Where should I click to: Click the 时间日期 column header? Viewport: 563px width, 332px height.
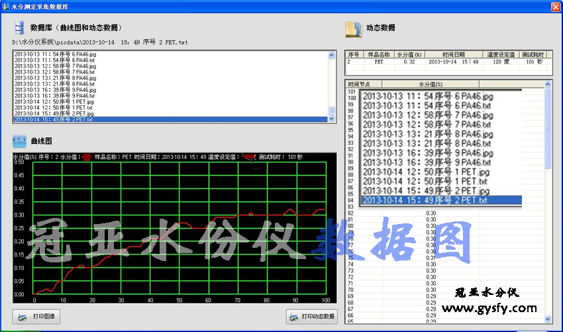point(454,54)
